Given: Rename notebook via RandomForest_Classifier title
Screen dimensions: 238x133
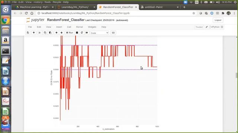Looking at the screenshot, I should pos(65,20).
